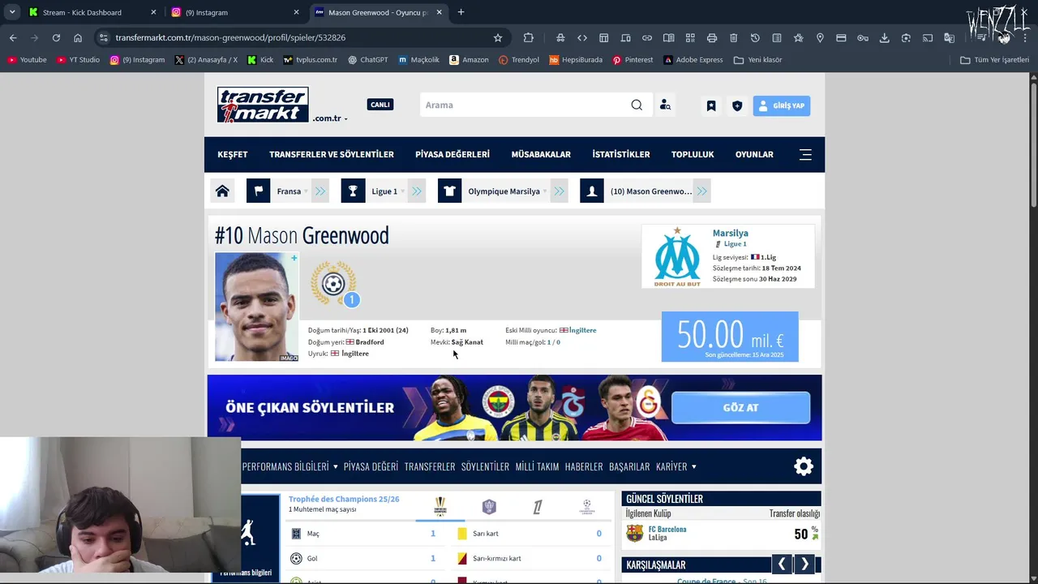Open the jersey icon beside Olympique Marsilya
Image resolution: width=1038 pixels, height=584 pixels.
pyautogui.click(x=450, y=191)
